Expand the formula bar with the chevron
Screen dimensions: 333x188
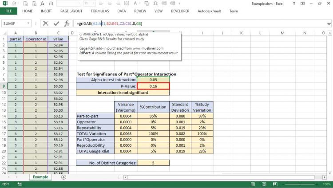coord(329,23)
